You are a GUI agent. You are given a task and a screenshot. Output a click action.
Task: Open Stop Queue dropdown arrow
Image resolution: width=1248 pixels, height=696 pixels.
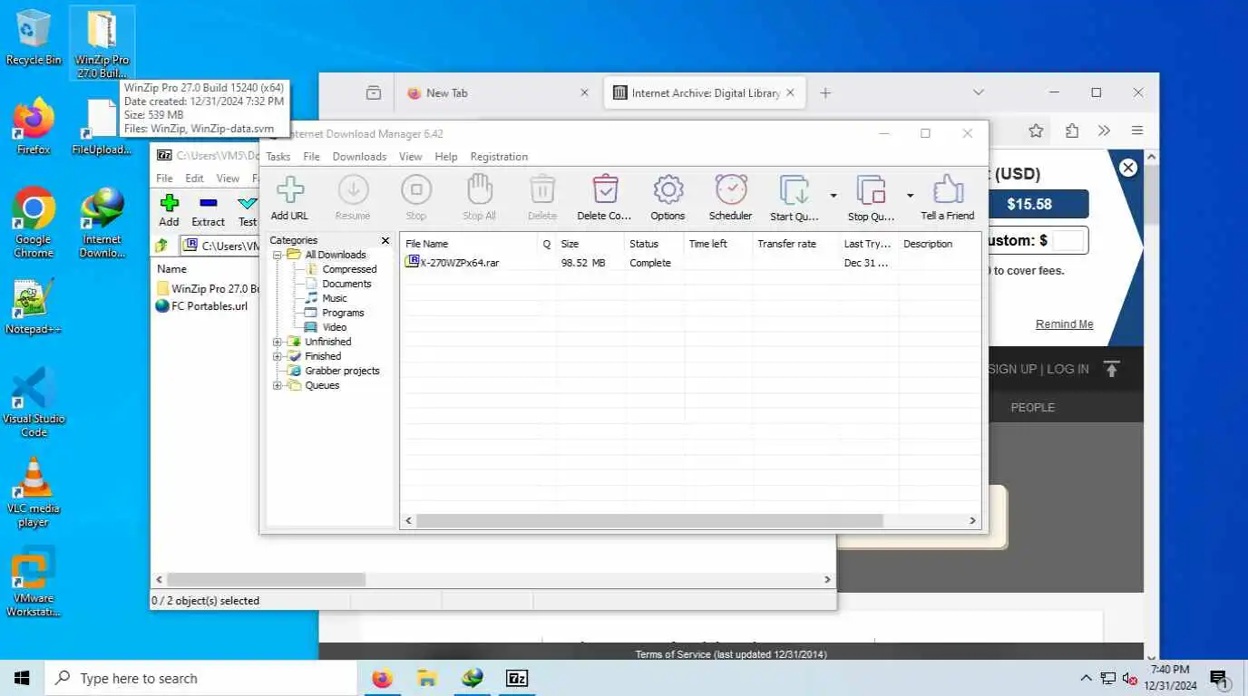[910, 195]
